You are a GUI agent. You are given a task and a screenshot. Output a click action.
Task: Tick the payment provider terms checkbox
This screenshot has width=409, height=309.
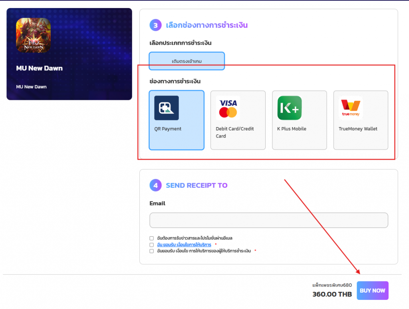(x=151, y=251)
